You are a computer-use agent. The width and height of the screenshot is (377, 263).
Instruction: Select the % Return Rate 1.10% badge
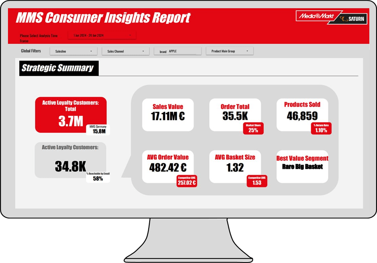(321, 128)
